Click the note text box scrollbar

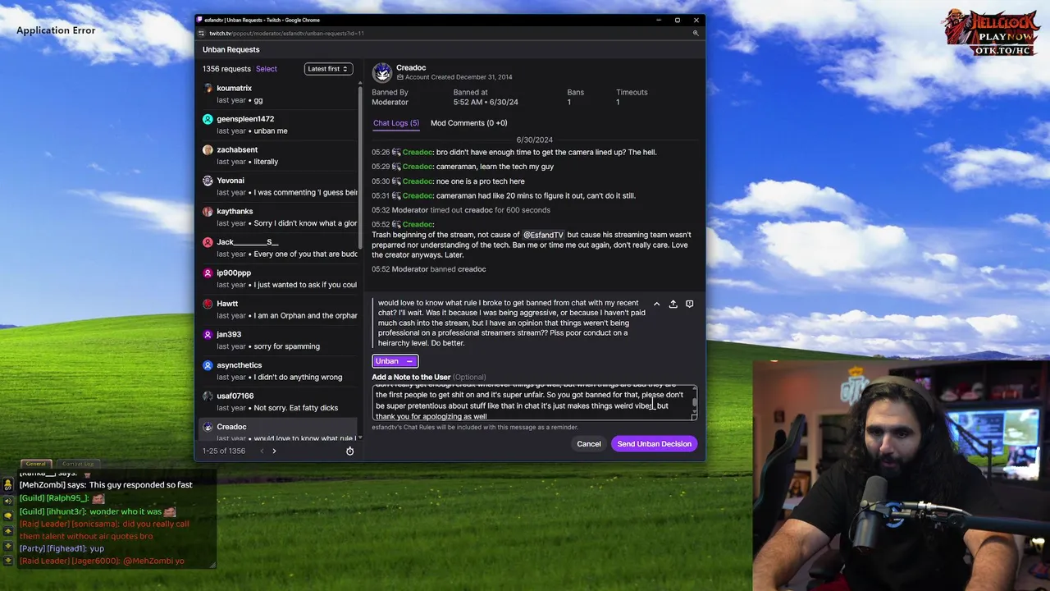pyautogui.click(x=695, y=403)
